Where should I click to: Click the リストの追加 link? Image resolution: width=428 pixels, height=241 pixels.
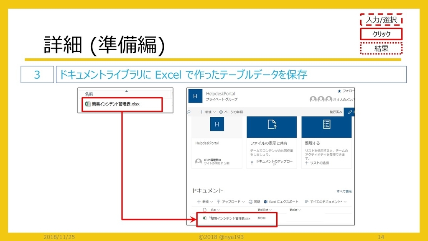317,163
